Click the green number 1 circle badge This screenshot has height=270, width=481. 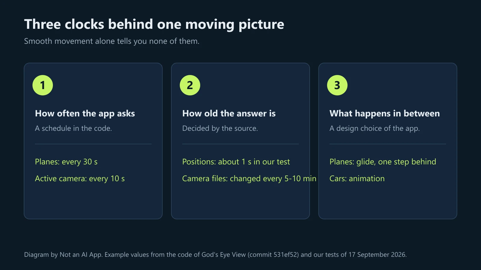click(43, 85)
